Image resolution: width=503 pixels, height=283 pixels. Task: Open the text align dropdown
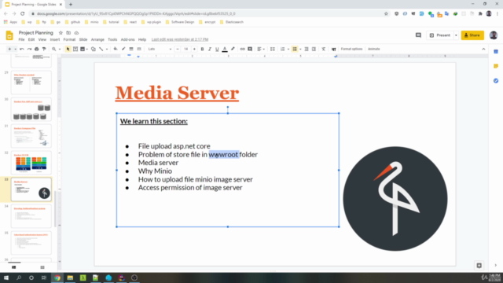[x=261, y=49]
